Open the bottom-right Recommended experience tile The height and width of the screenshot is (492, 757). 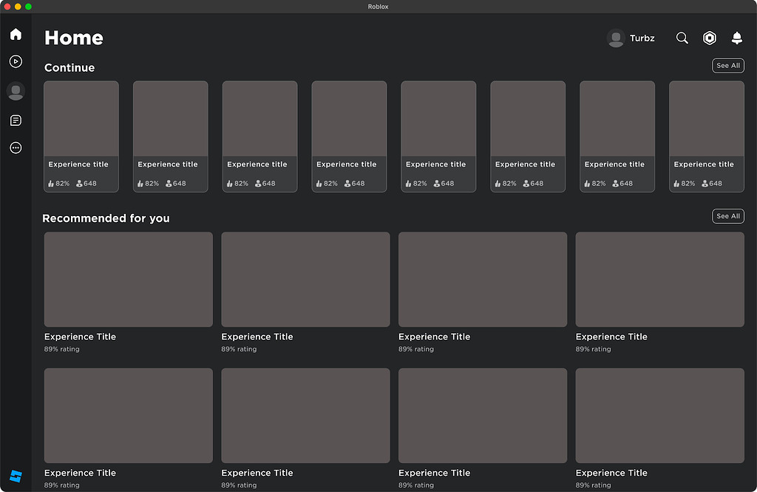click(x=659, y=415)
